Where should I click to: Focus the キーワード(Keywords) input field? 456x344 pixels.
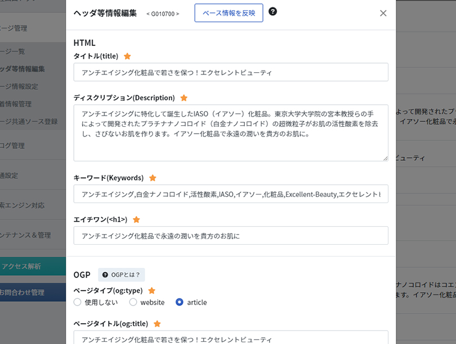pyautogui.click(x=231, y=193)
